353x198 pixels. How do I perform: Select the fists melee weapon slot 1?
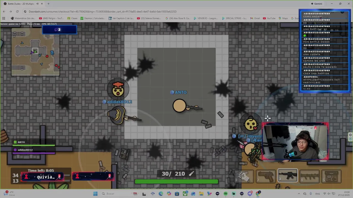(x=244, y=176)
